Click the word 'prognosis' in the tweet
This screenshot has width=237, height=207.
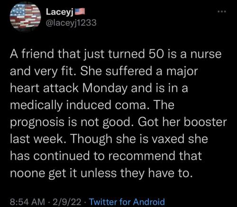pyautogui.click(x=37, y=123)
